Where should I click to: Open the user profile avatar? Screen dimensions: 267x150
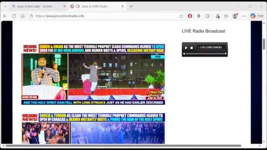pyautogui.click(x=235, y=16)
